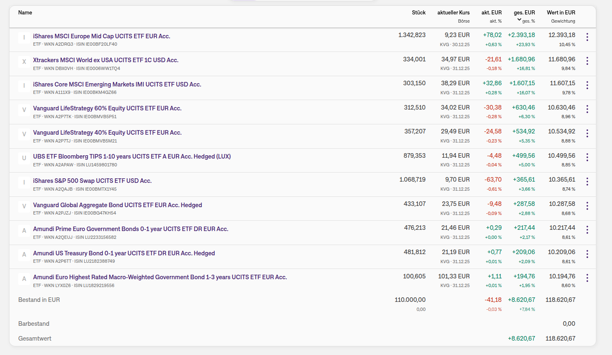Sort by Wert in EUR column header
The image size is (612, 355).
click(x=561, y=13)
